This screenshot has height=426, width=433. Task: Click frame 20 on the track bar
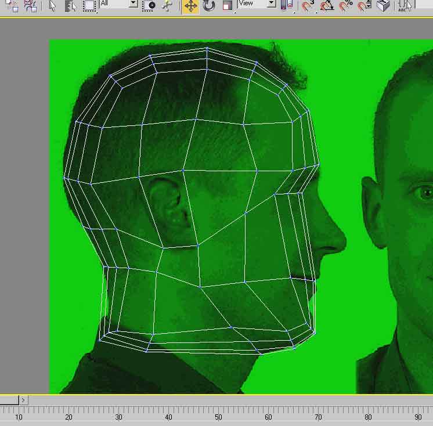[x=68, y=417]
